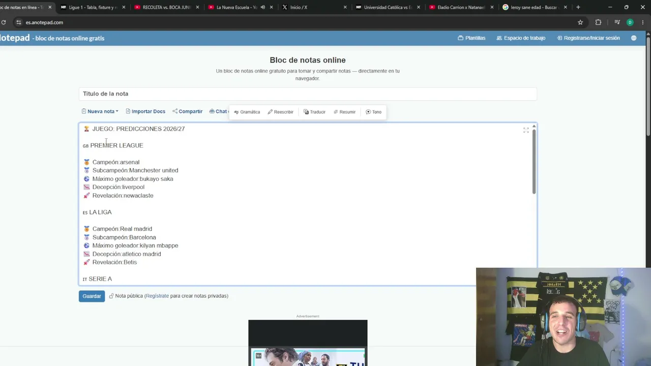
Task: Reload the page
Action: [4, 22]
